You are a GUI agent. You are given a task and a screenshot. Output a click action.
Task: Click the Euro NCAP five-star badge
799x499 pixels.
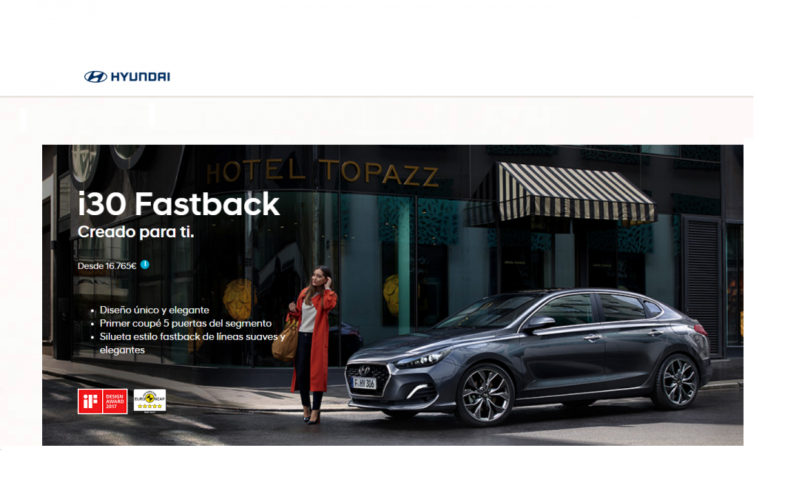click(149, 401)
